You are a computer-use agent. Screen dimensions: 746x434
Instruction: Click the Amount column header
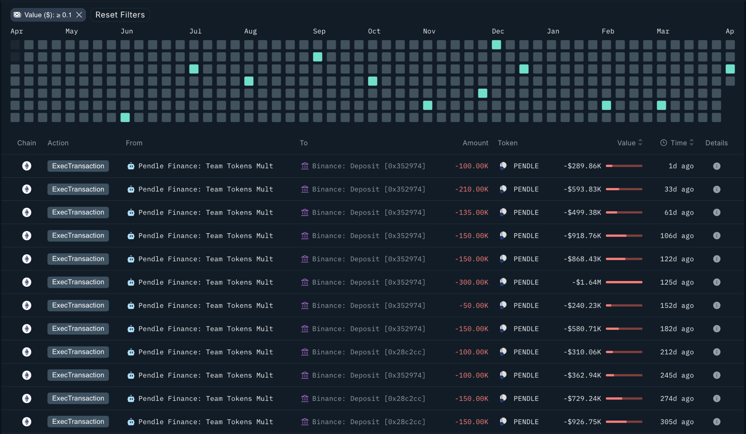(x=475, y=143)
